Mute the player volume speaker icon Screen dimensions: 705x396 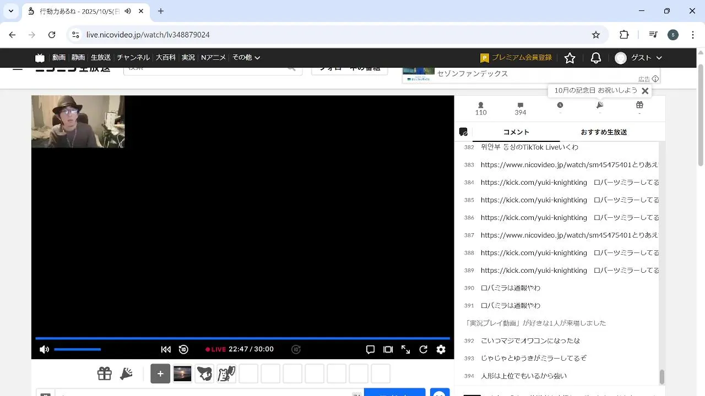(45, 349)
